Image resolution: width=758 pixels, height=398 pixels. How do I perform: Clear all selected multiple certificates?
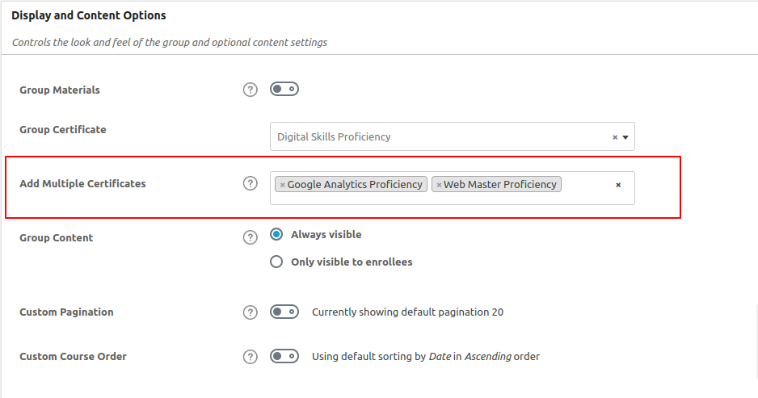pos(618,185)
